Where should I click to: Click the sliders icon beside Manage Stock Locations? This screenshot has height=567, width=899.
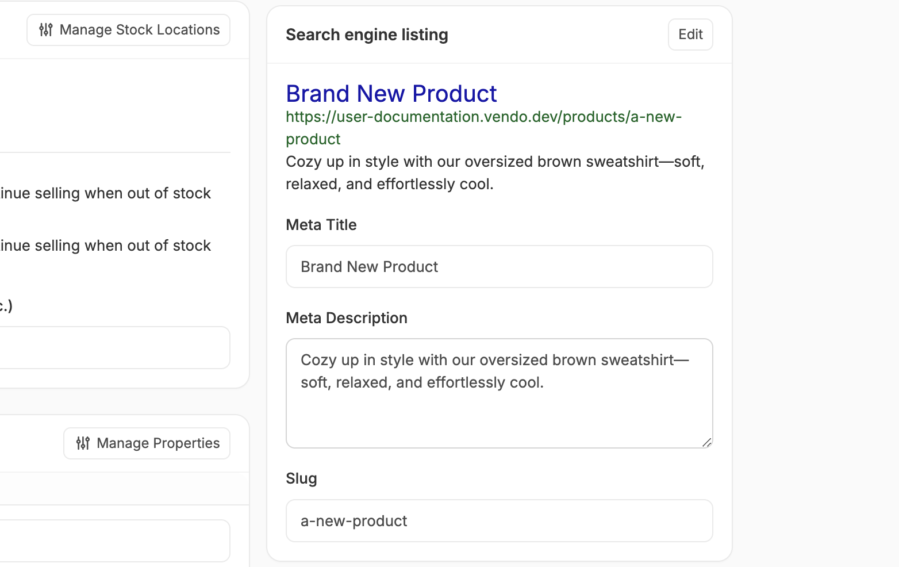(x=46, y=30)
